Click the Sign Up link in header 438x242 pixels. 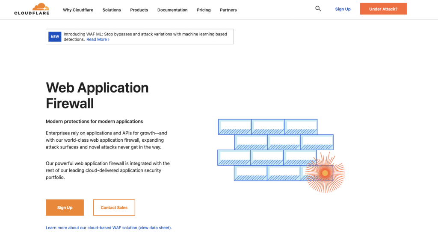pyautogui.click(x=343, y=9)
